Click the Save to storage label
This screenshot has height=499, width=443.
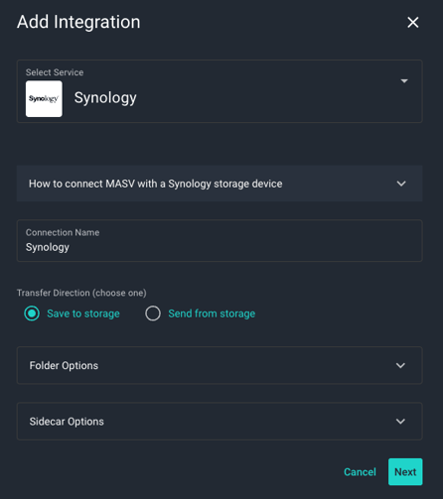pos(83,313)
